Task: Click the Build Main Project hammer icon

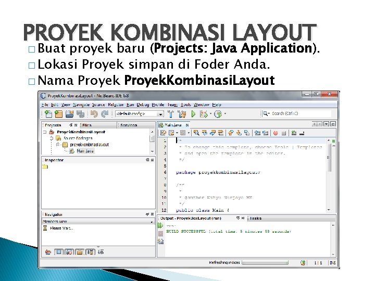Action: click(x=171, y=114)
